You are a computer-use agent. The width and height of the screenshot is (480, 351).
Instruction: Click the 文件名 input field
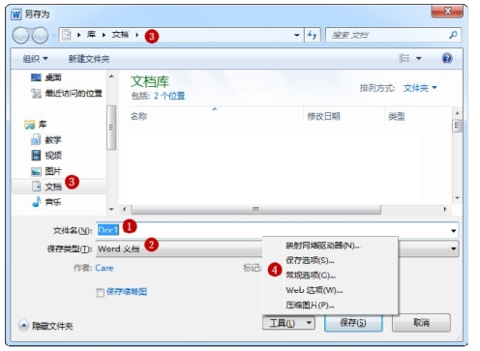point(277,230)
